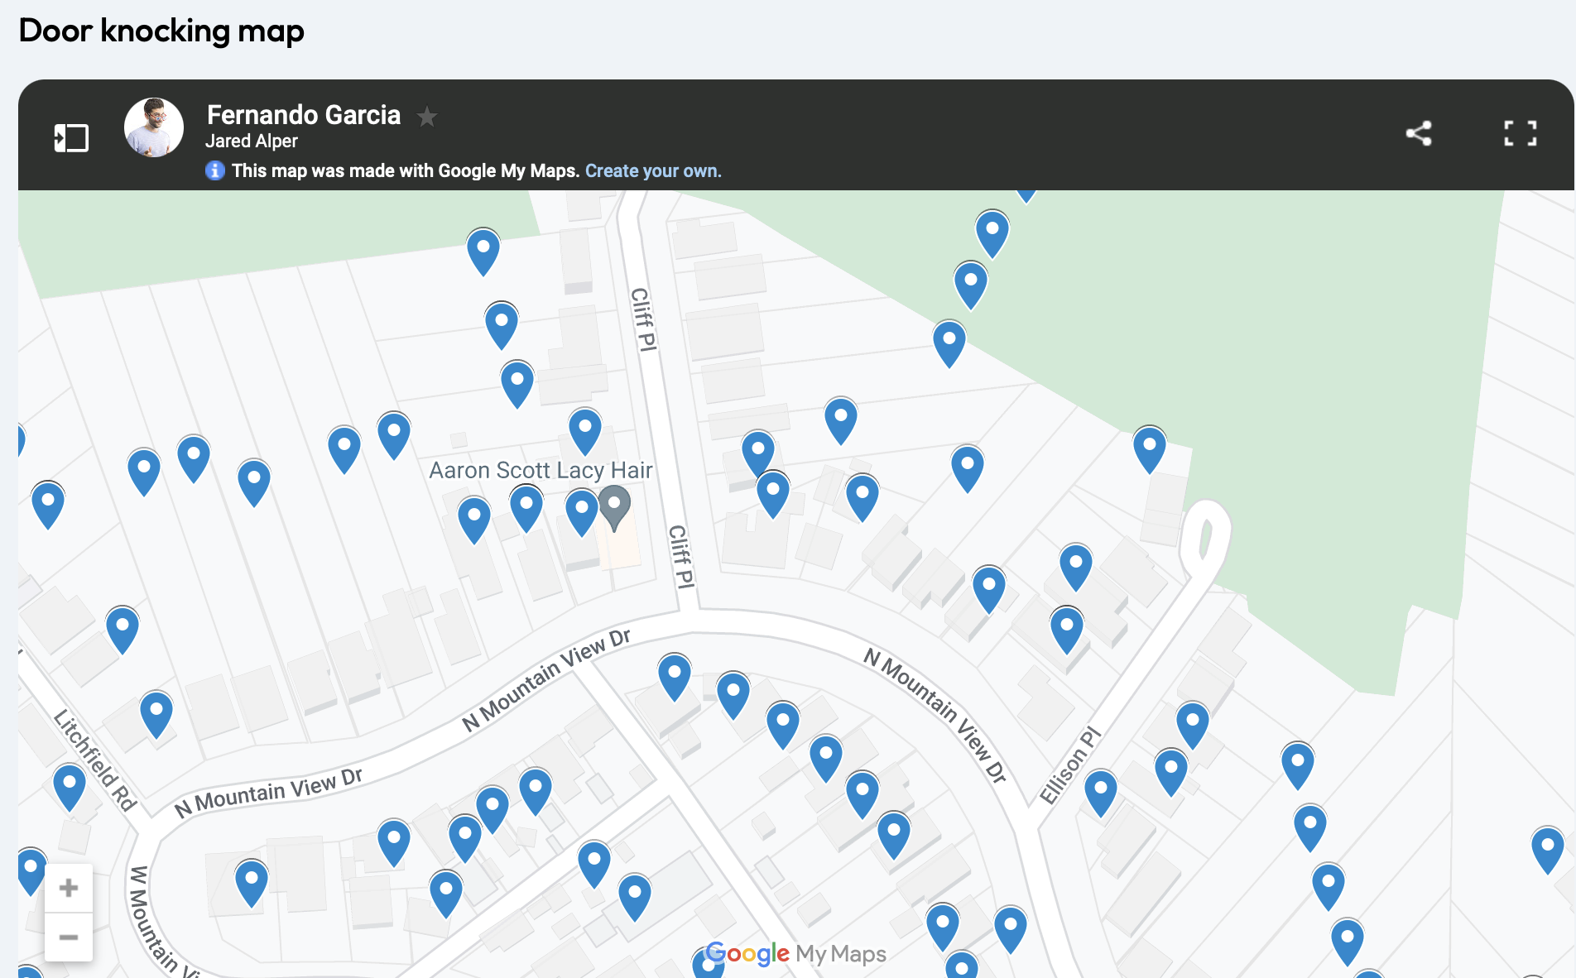The height and width of the screenshot is (978, 1576).
Task: View the map in fullscreen
Action: click(x=1520, y=133)
